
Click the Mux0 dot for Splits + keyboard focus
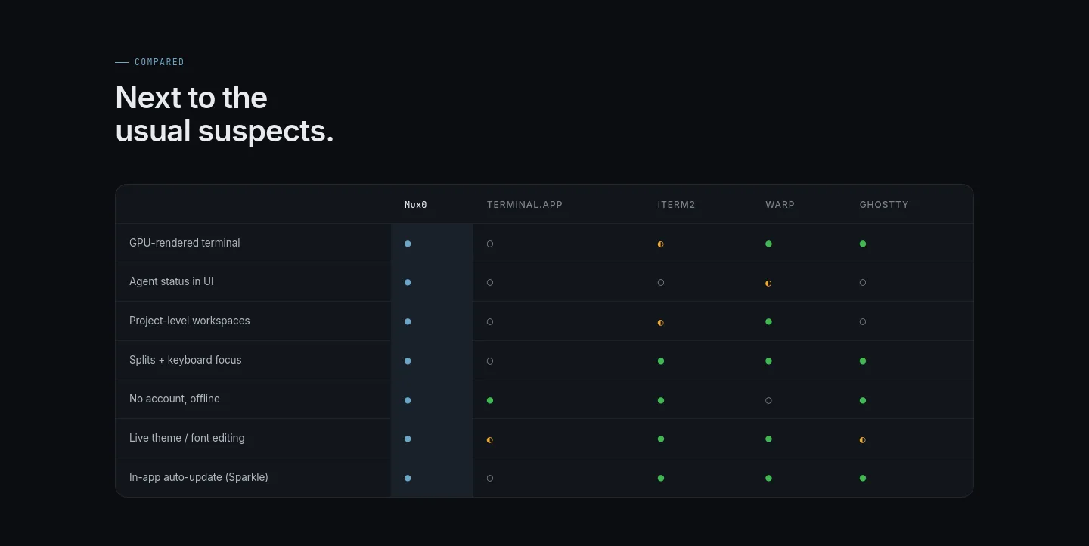click(408, 361)
